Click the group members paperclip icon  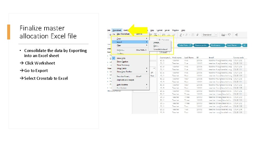click(186, 35)
